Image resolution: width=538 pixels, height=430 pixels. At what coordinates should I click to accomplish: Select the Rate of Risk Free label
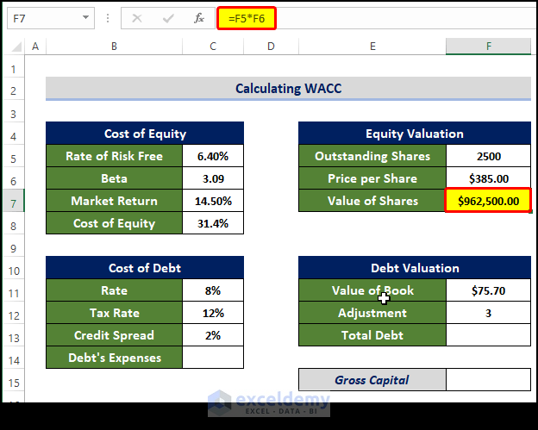[x=115, y=156]
